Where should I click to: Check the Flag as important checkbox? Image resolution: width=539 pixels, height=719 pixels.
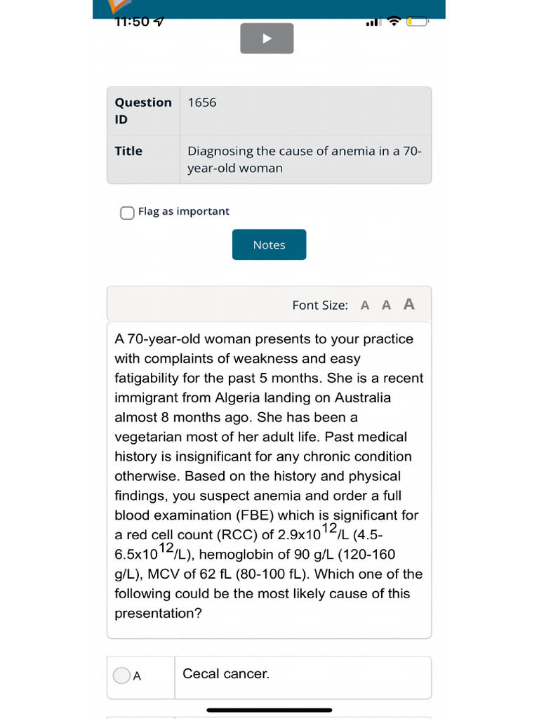coord(127,212)
